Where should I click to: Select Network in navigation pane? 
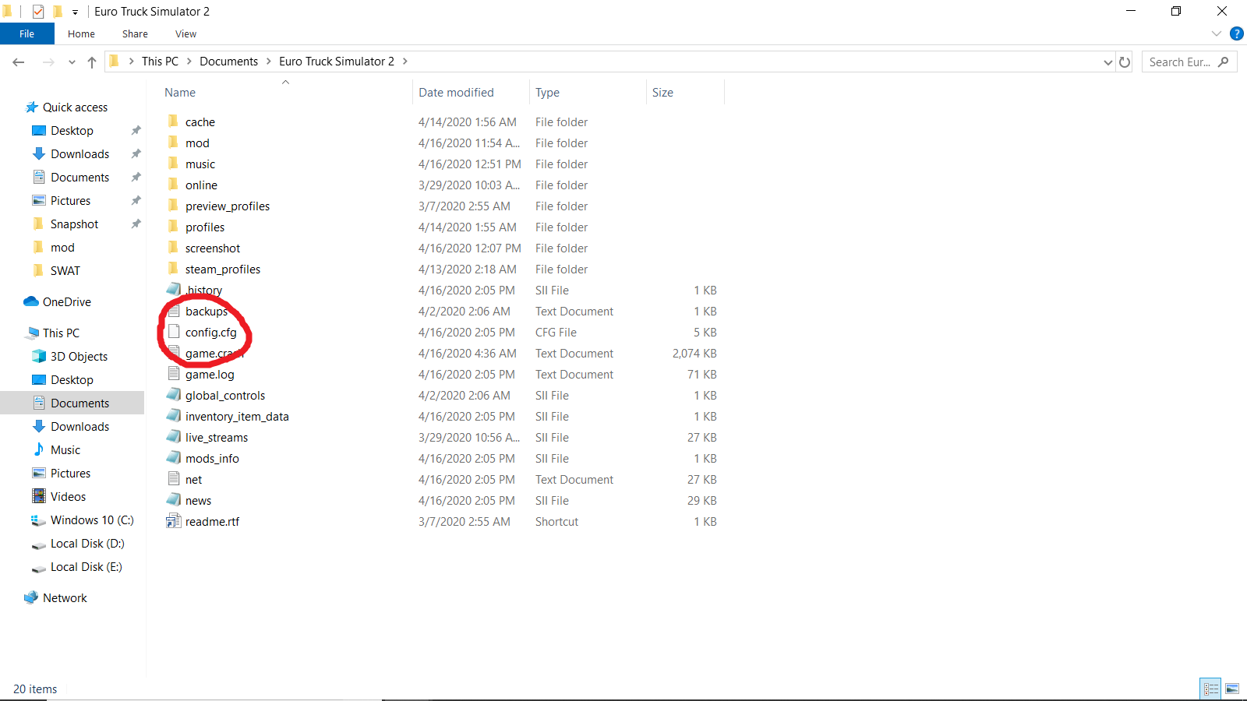point(65,597)
